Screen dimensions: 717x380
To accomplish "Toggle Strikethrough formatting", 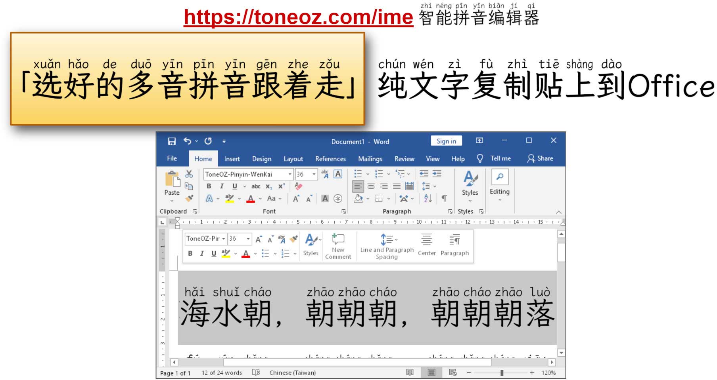I will 256,186.
